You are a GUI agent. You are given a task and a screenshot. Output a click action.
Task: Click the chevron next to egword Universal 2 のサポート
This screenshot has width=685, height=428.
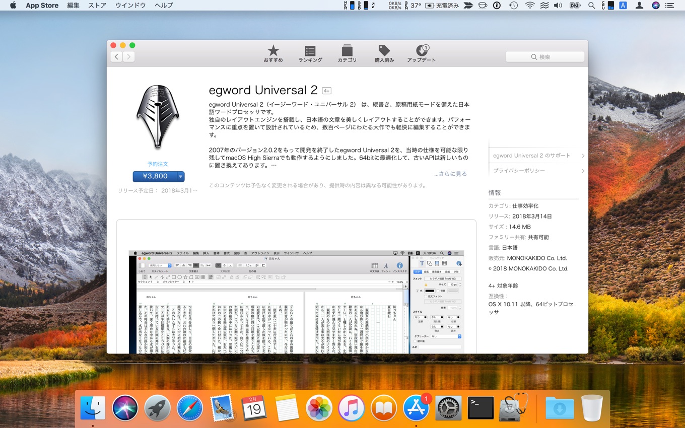coord(583,156)
